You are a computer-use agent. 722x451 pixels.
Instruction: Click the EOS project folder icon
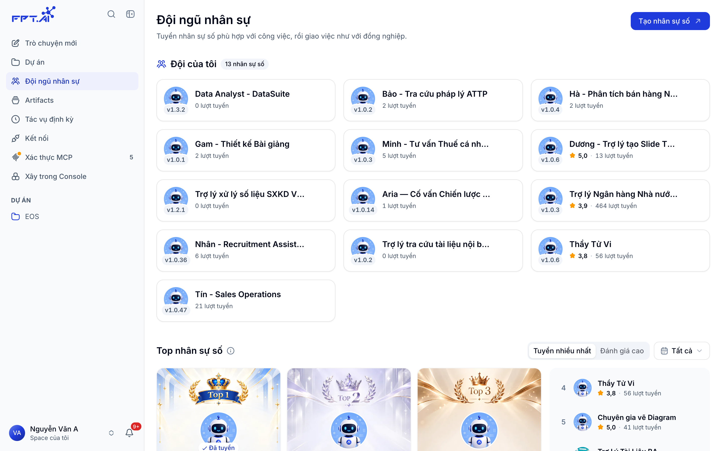[16, 216]
